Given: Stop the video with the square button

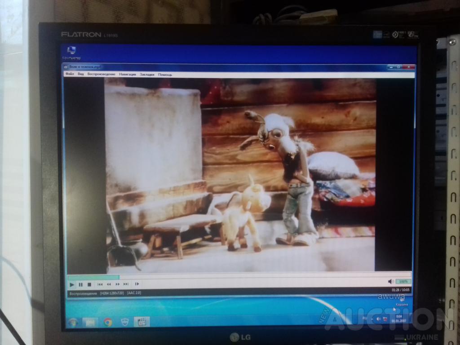Looking at the screenshot, I should coord(89,284).
